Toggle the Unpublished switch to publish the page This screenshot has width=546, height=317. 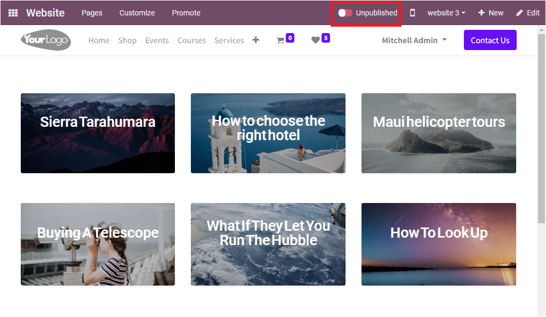[x=345, y=12]
